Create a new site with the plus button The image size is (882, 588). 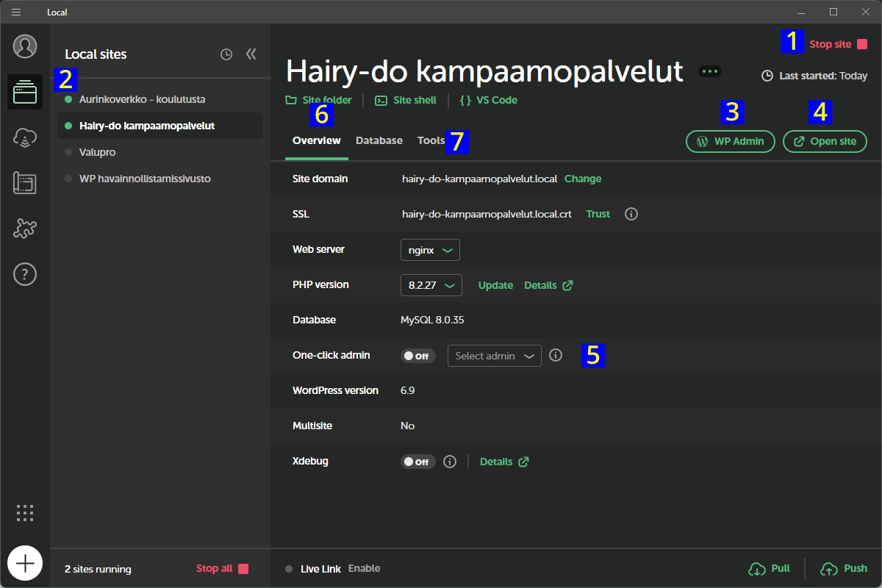[25, 562]
